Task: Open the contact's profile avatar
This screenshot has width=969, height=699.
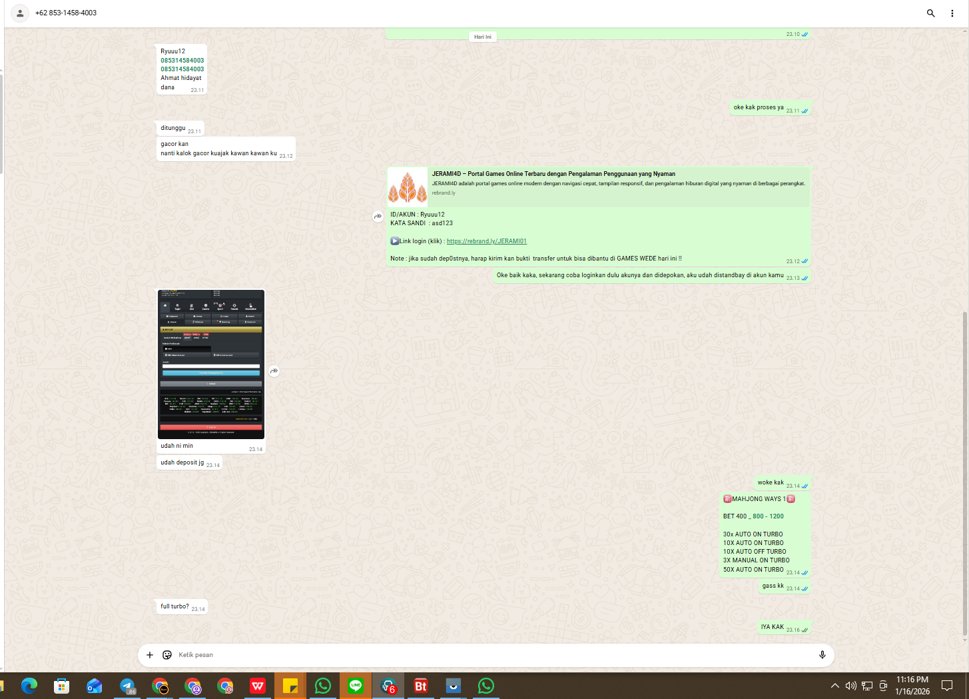Action: (20, 13)
